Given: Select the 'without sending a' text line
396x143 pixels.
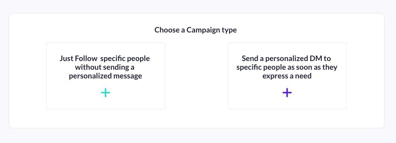Looking at the screenshot, I should [104, 67].
